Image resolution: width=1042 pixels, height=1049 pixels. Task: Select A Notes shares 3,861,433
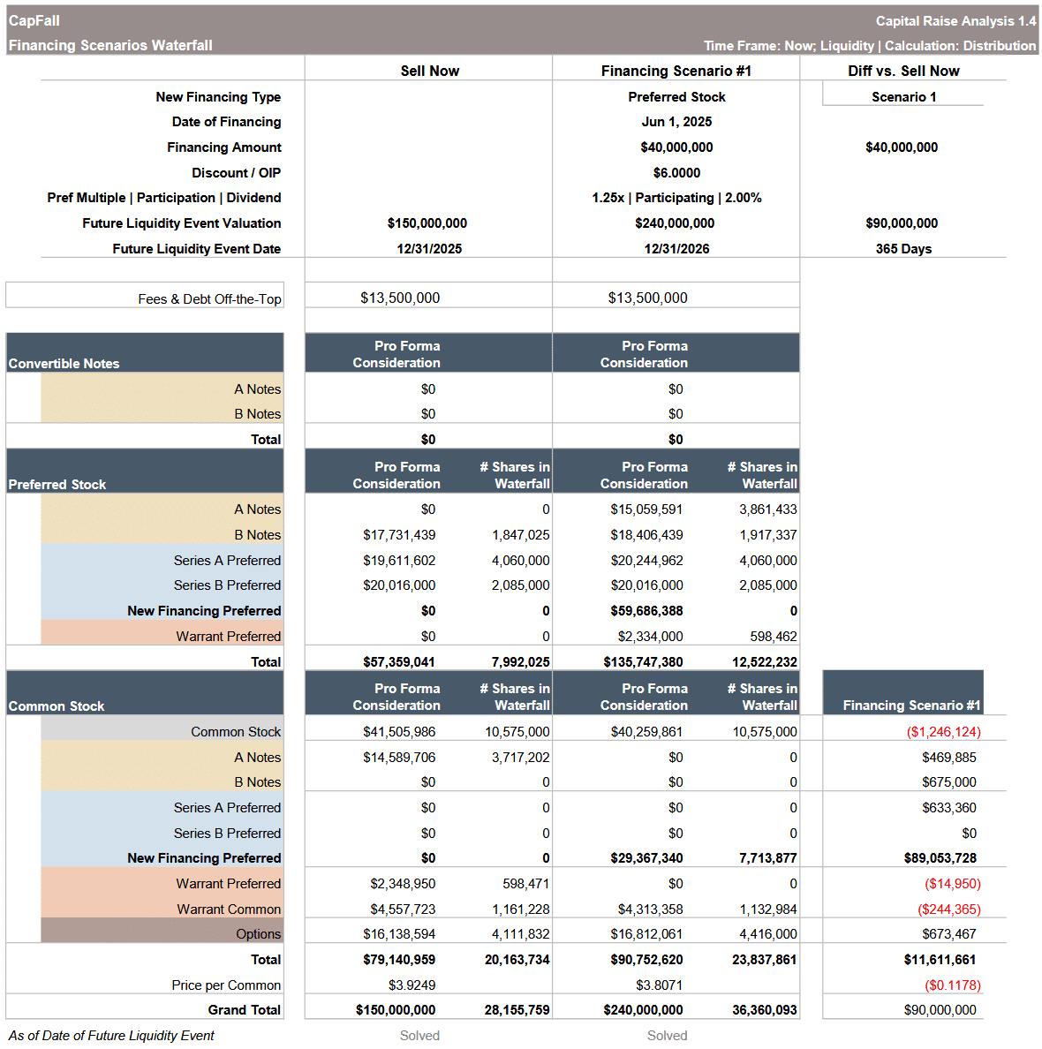pyautogui.click(x=768, y=509)
